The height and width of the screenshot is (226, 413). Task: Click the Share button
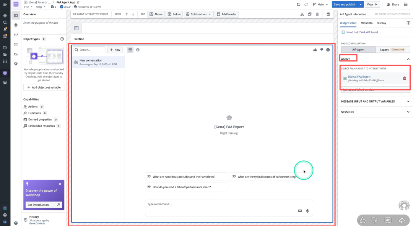393,5
